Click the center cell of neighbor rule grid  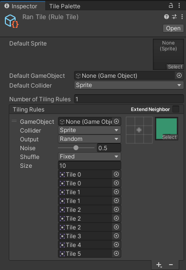coord(139,130)
